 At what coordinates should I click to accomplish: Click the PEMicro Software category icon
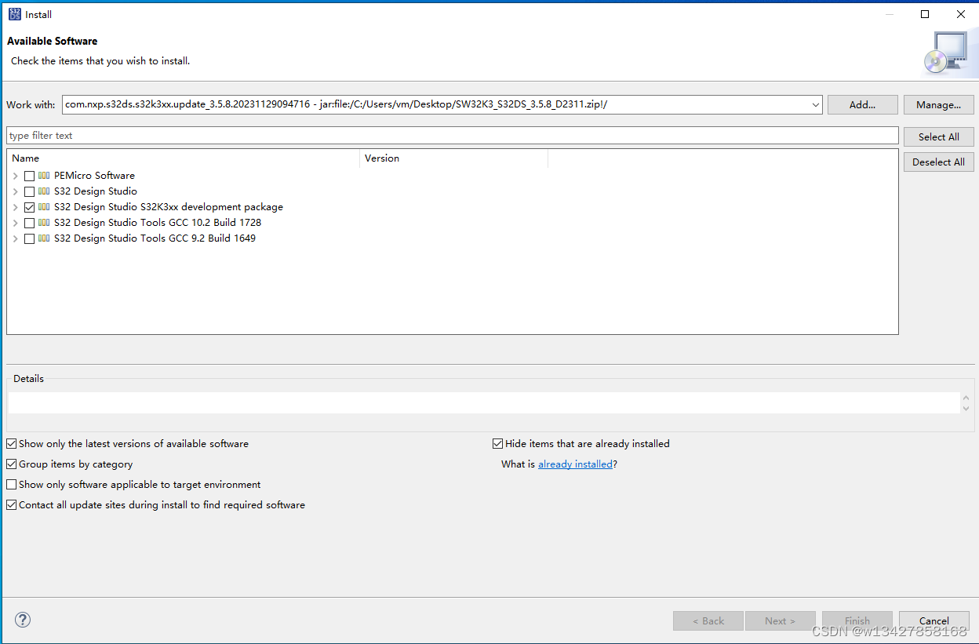click(x=44, y=176)
